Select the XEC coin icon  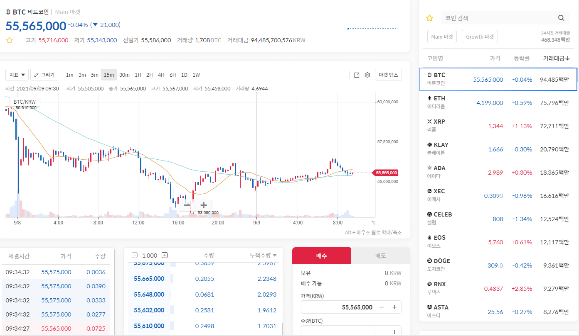tap(430, 191)
